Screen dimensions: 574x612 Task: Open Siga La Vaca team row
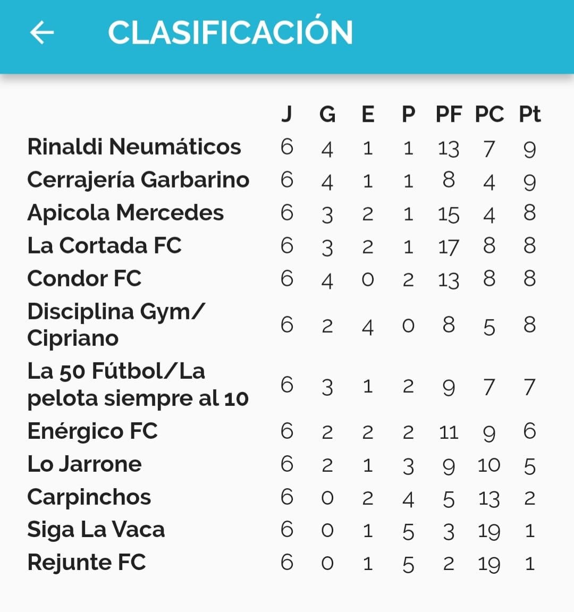pos(96,530)
